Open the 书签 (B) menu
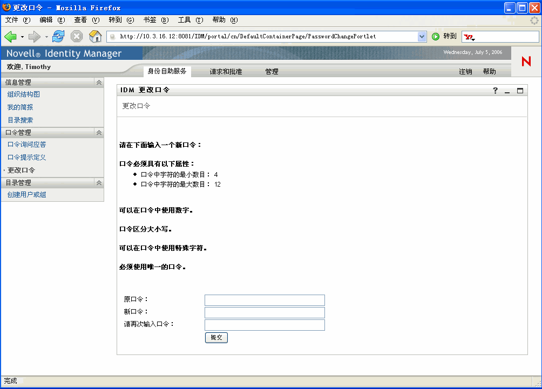 click(156, 20)
